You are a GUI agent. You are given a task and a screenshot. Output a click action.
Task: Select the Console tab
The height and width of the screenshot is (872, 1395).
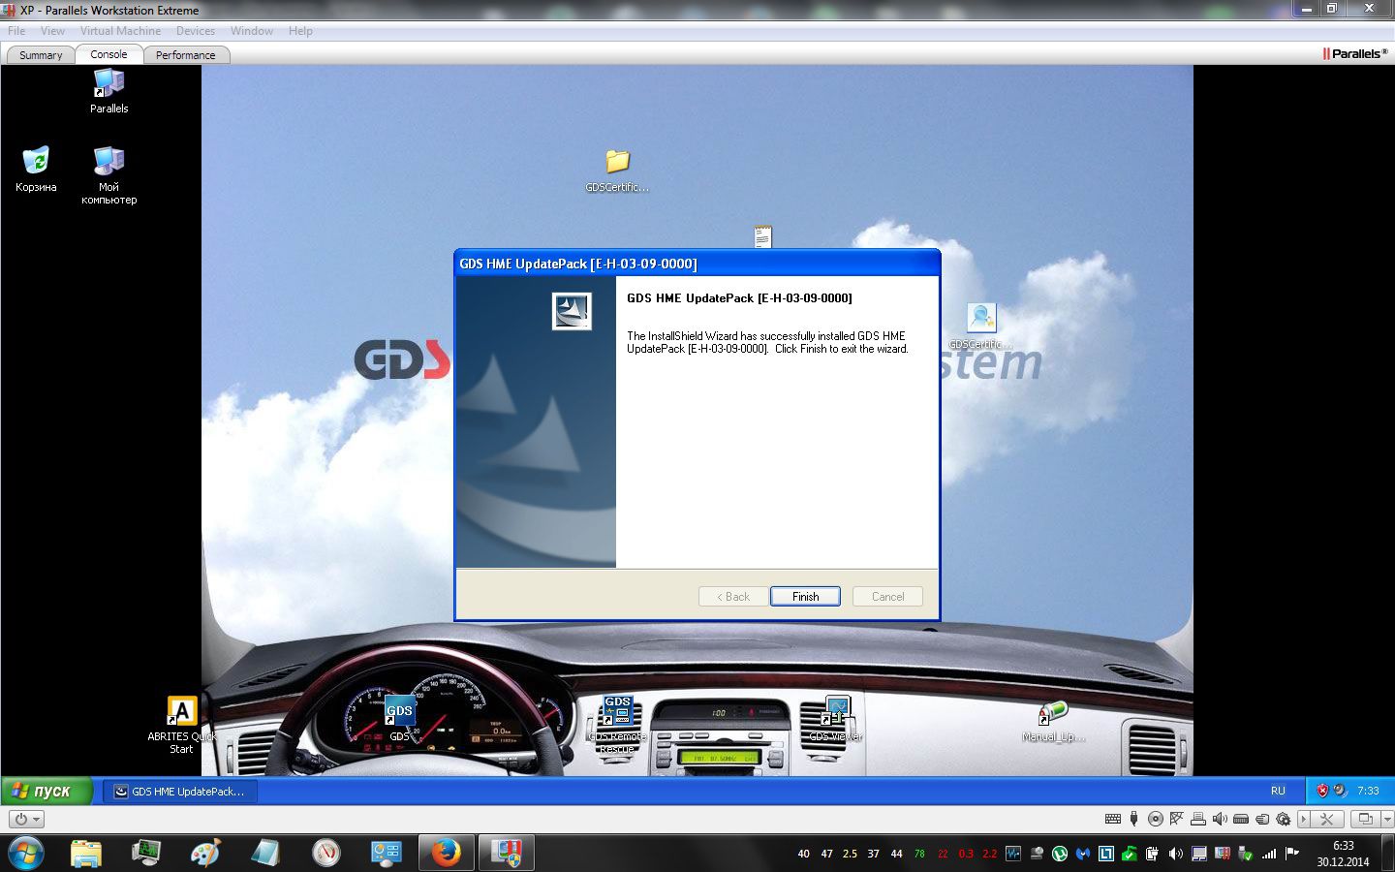click(x=108, y=54)
